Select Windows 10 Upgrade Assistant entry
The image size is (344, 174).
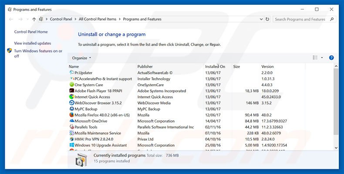tap(101, 145)
